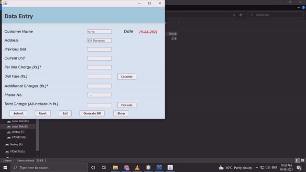
Task: Open the weather widget showing 30°C
Action: 235,168
